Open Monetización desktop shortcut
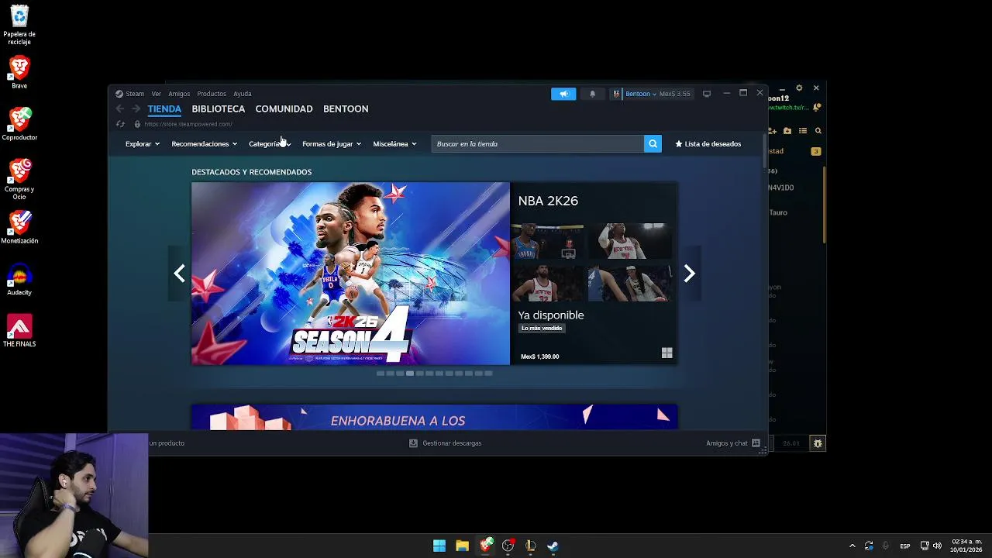The width and height of the screenshot is (992, 558). (x=19, y=228)
